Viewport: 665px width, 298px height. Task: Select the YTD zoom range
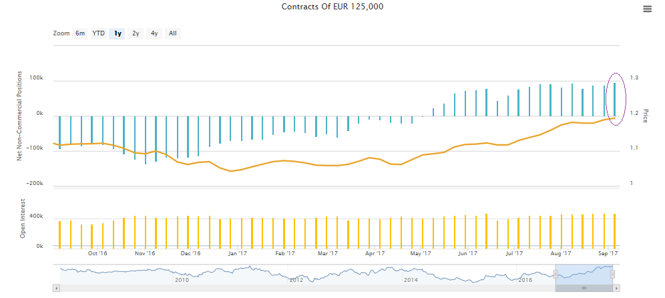(x=98, y=33)
